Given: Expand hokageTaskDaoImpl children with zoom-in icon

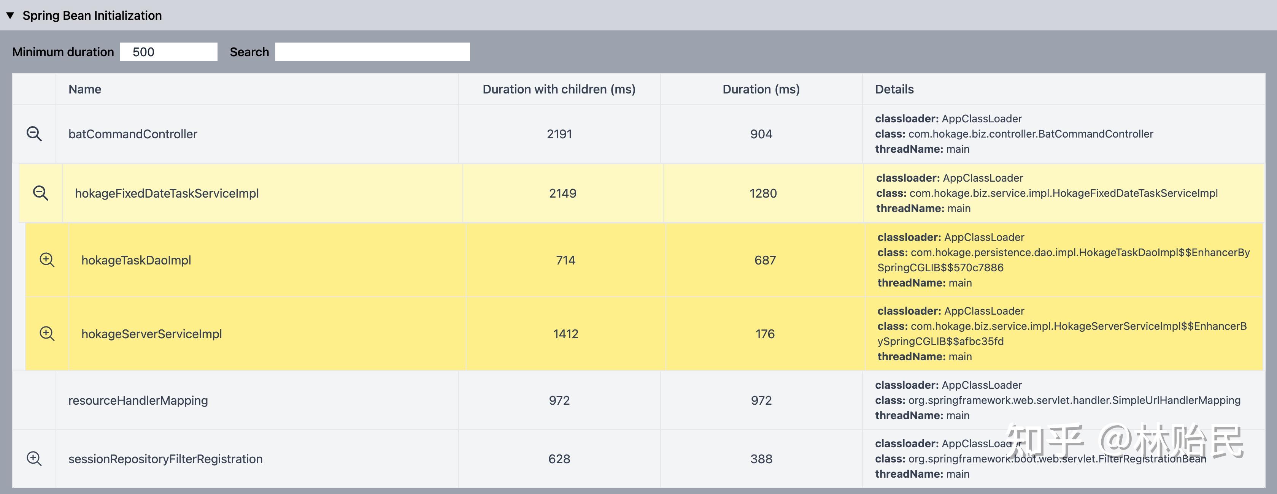Looking at the screenshot, I should pos(47,260).
